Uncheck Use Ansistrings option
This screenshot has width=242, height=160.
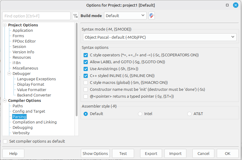coord(86,69)
